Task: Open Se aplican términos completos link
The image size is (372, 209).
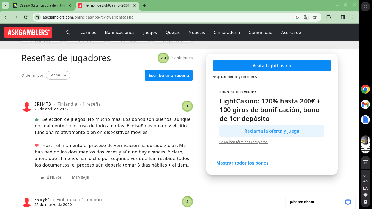Action: coord(244,142)
